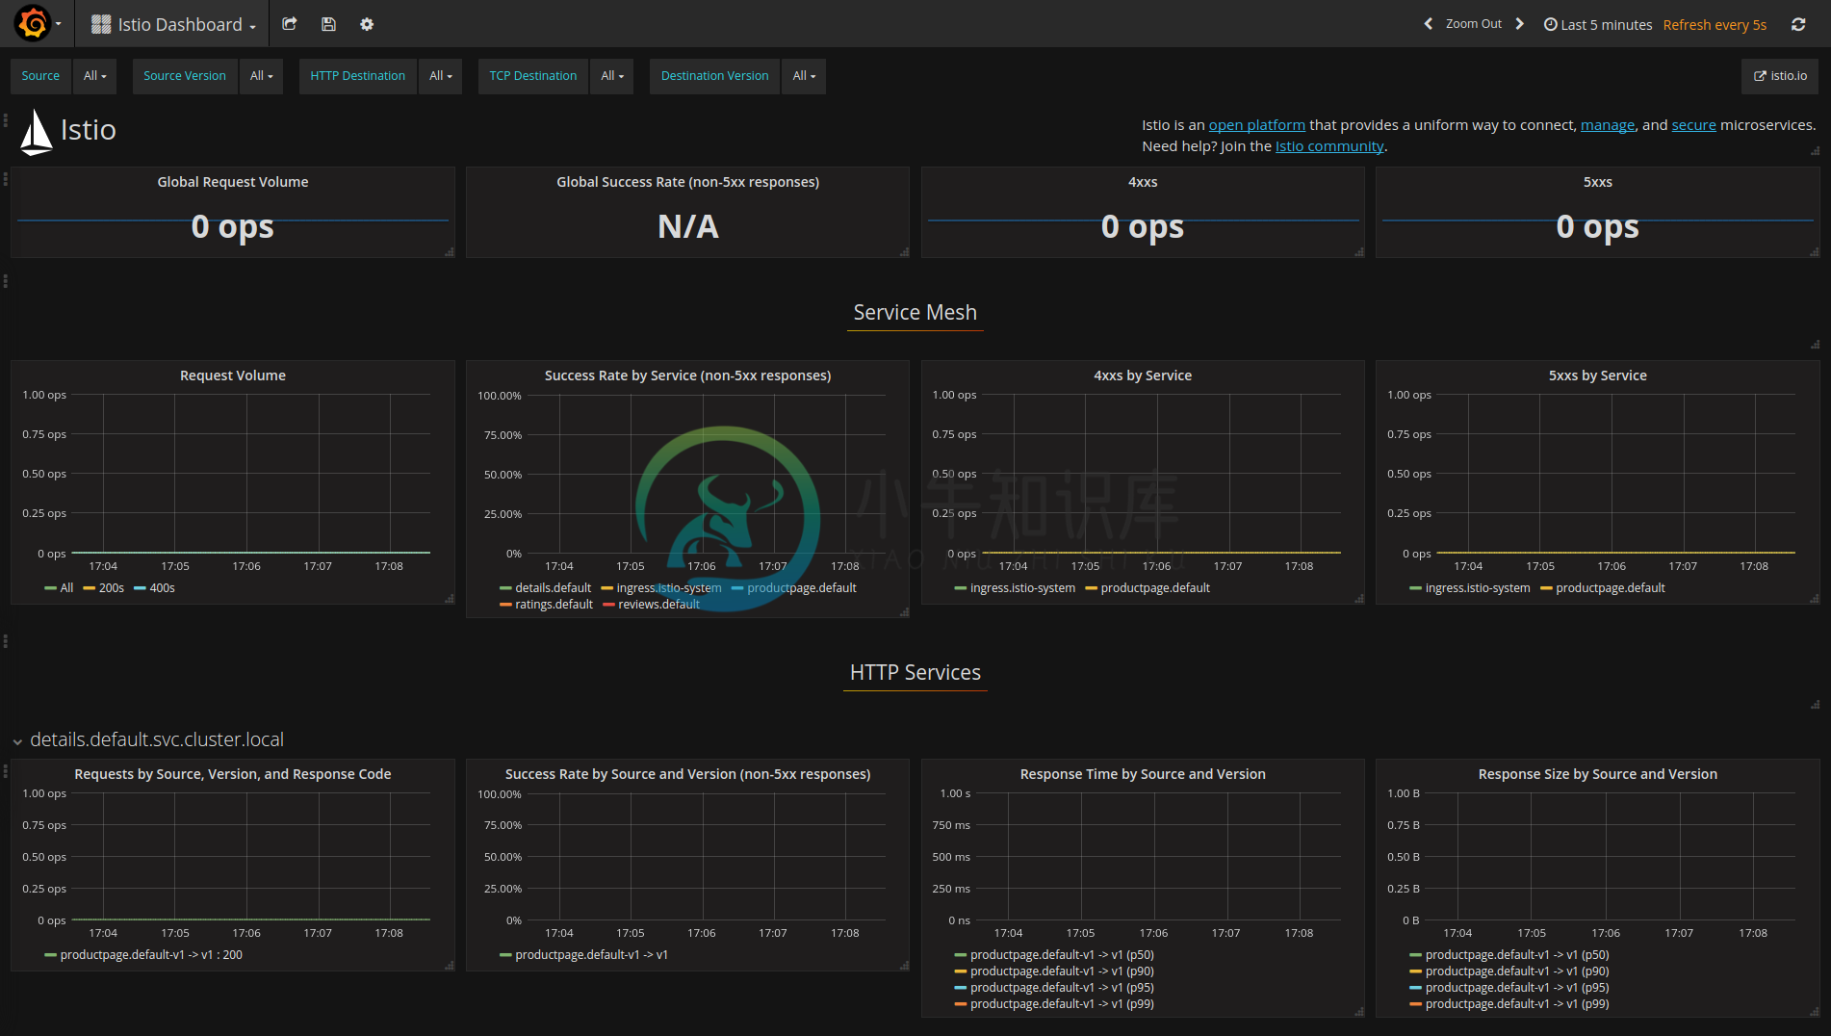Toggle p50 series in Response Time legend
Image resolution: width=1831 pixels, height=1036 pixels.
coord(1062,955)
